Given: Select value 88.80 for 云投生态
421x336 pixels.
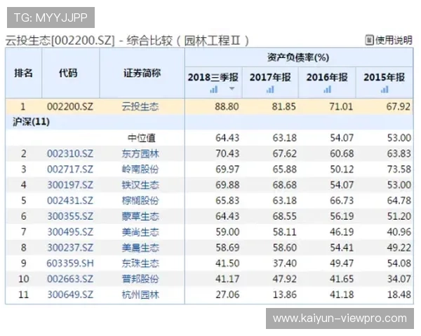Looking at the screenshot, I should 227,106.
